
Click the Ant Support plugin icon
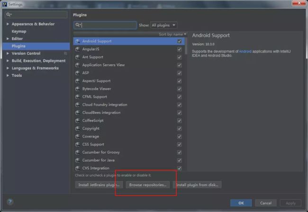click(x=78, y=57)
